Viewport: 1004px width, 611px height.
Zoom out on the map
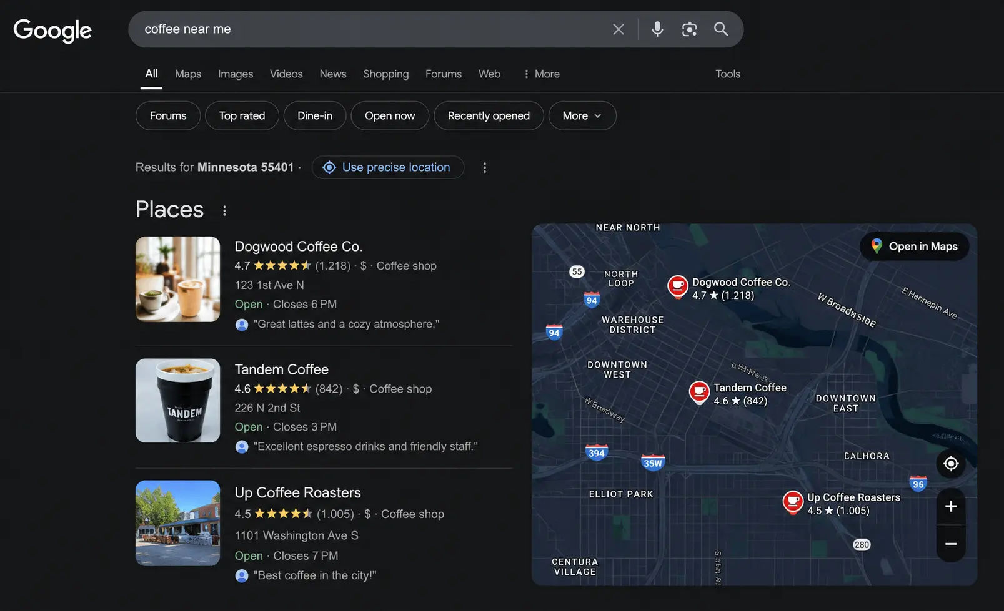pos(951,544)
